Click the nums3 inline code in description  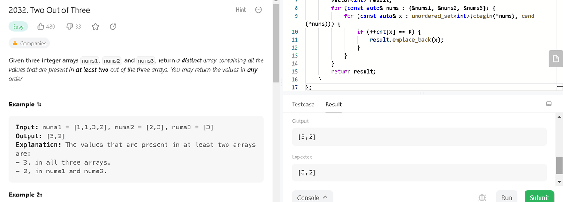(146, 61)
